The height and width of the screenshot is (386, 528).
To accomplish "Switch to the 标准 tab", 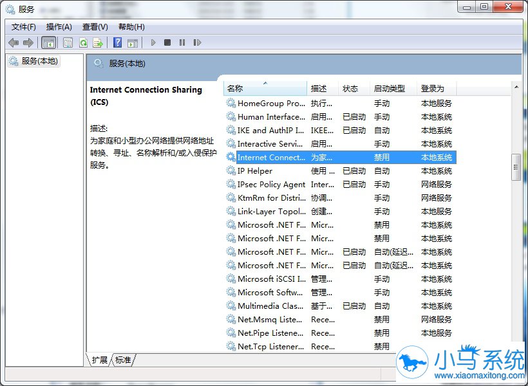I will (123, 360).
